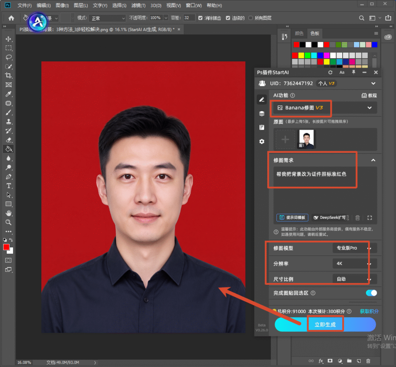Toggle the contiguous checkbox
396x367 pixels.
coord(228,18)
